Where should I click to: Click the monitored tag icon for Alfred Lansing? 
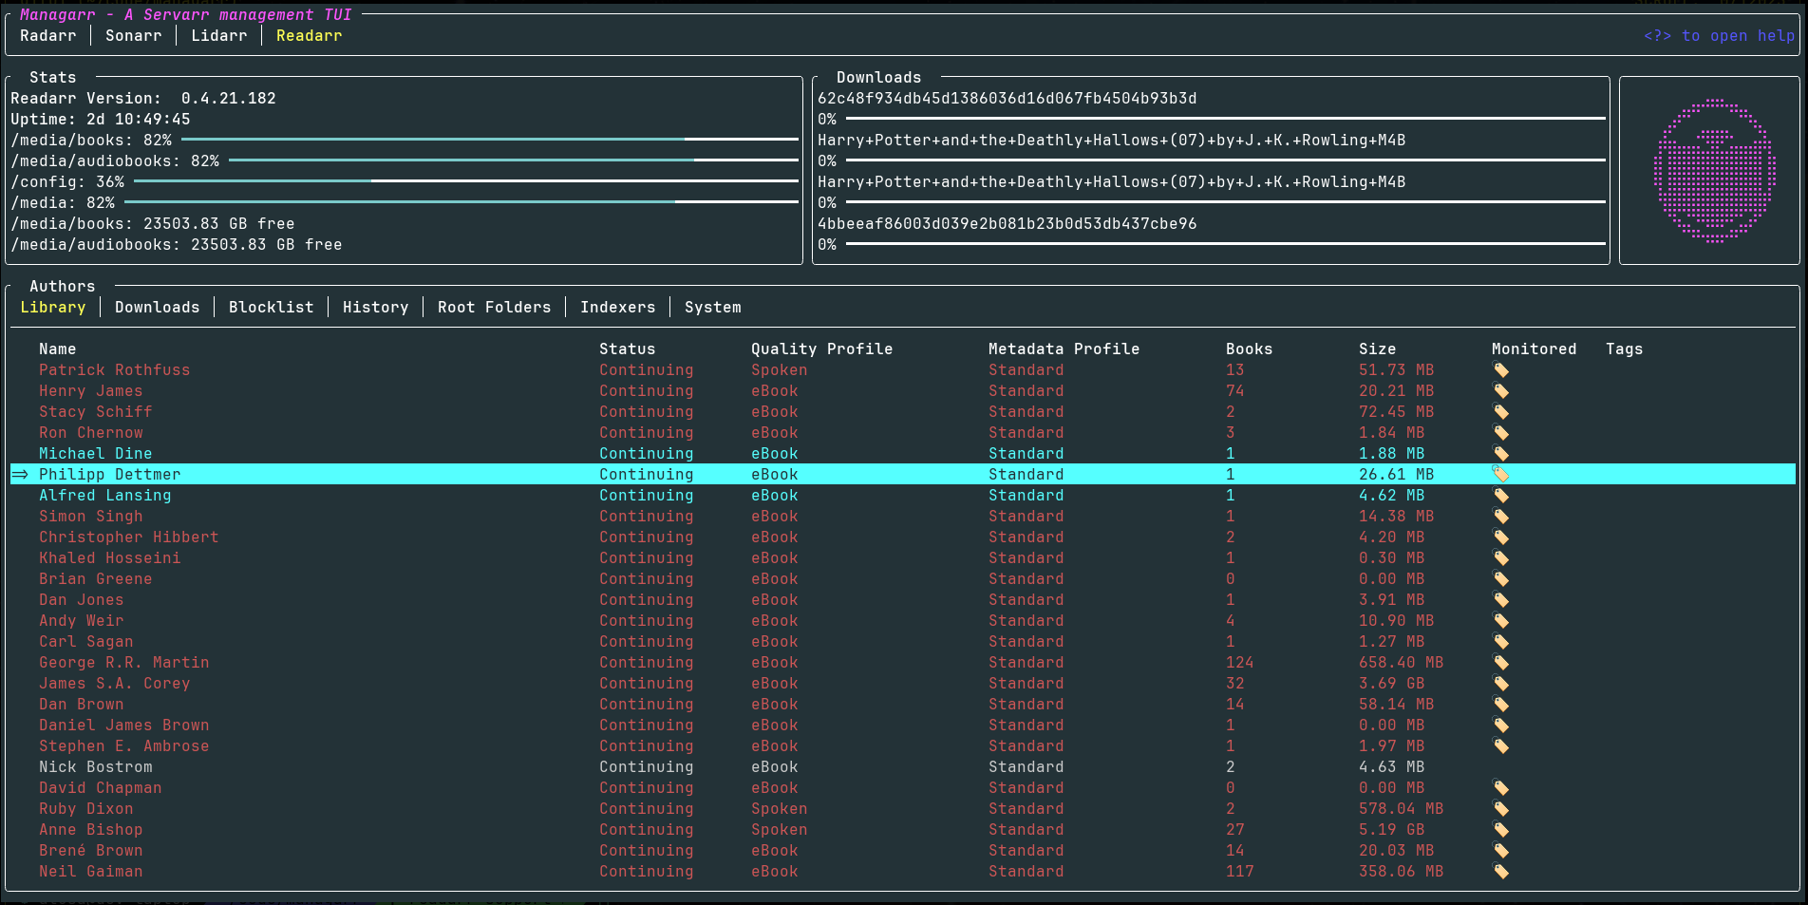[1500, 496]
